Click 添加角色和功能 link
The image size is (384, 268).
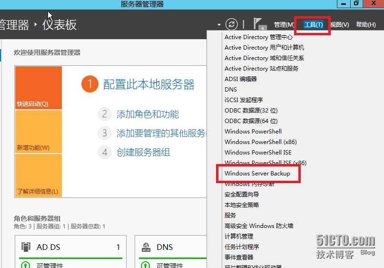pos(148,114)
